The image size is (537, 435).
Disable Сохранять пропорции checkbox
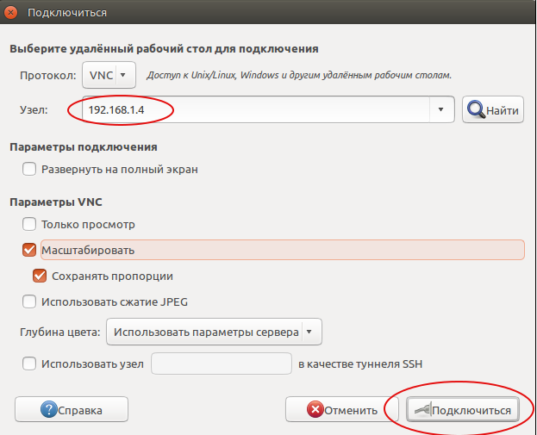coord(39,277)
